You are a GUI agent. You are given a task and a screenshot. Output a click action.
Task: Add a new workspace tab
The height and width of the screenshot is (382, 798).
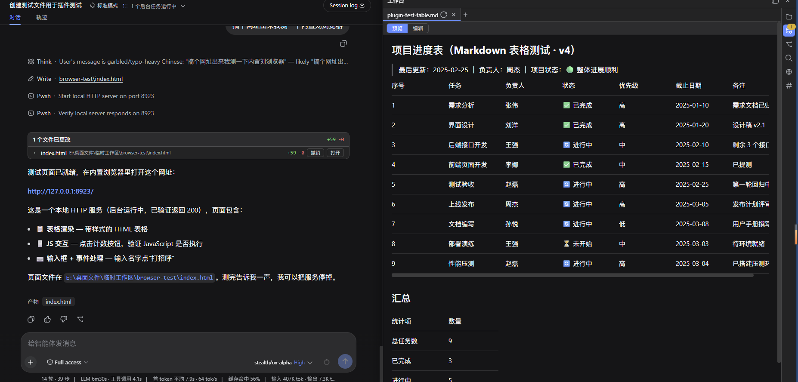[465, 15]
